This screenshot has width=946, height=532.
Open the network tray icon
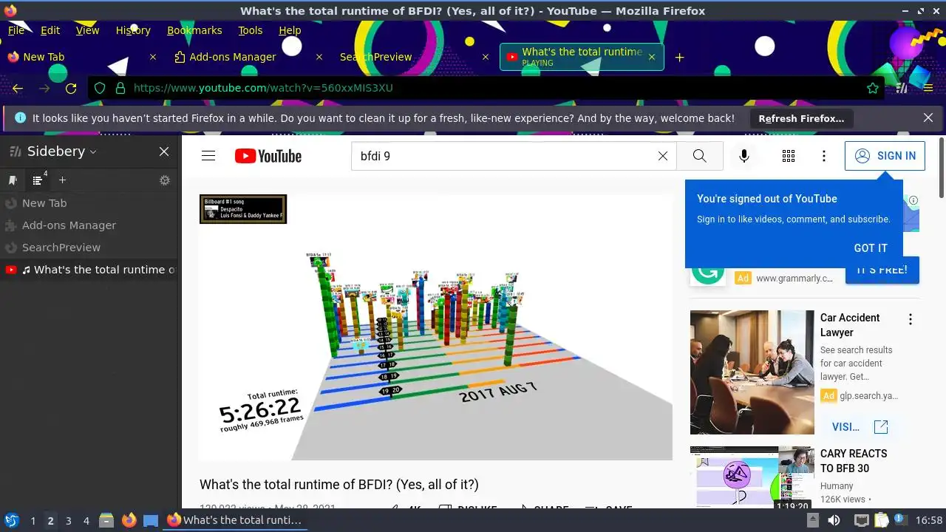point(861,520)
